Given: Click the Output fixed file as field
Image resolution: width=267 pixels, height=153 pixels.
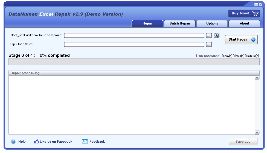Looking at the screenshot, I should click(x=134, y=44).
